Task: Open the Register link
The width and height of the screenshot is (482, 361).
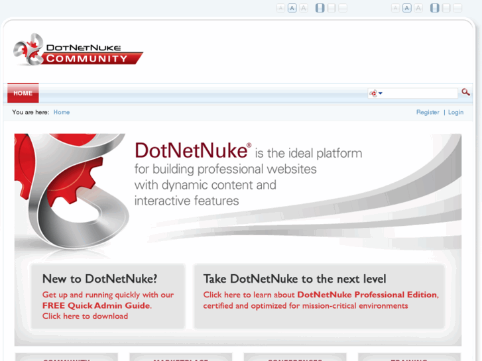Action: coord(428,112)
